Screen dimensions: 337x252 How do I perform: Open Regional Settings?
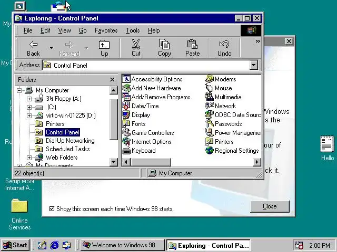(x=232, y=151)
